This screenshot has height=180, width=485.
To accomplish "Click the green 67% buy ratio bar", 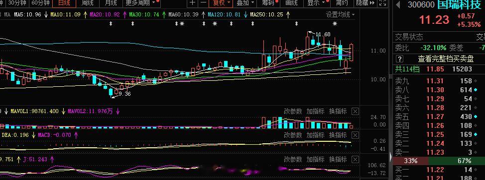I will [457, 161].
